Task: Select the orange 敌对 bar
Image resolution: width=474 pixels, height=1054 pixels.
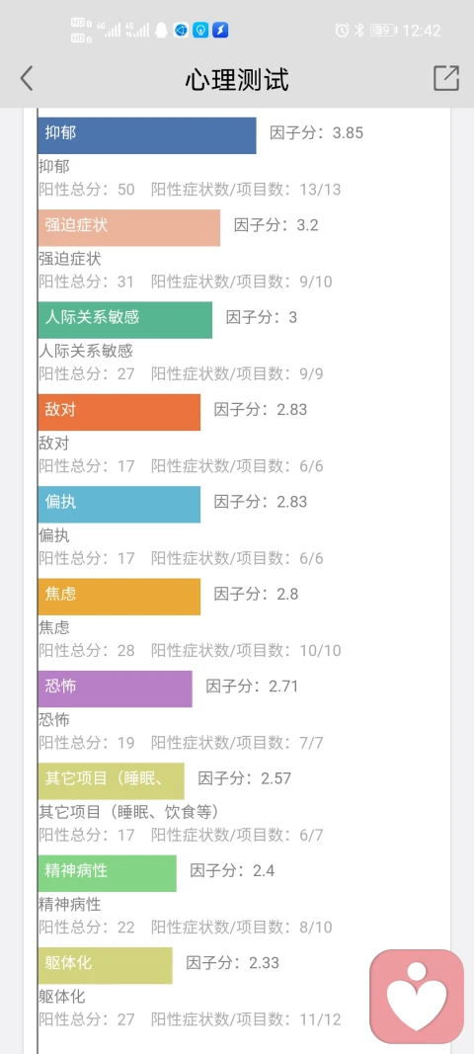Action: tap(119, 412)
